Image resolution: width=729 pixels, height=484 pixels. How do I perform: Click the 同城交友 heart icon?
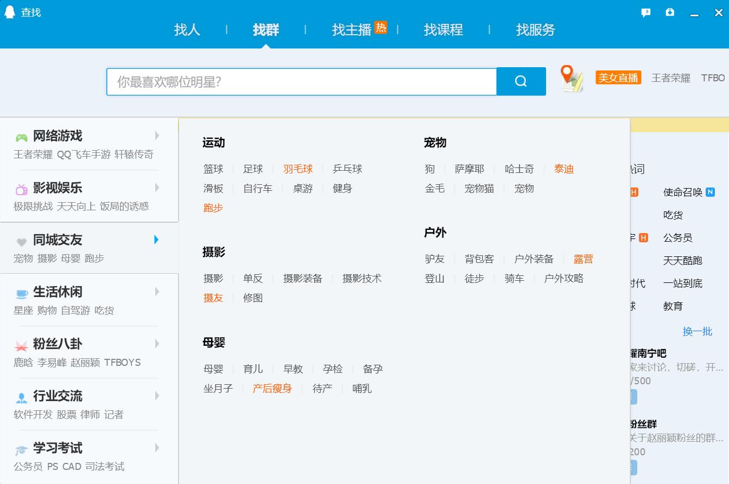21,240
